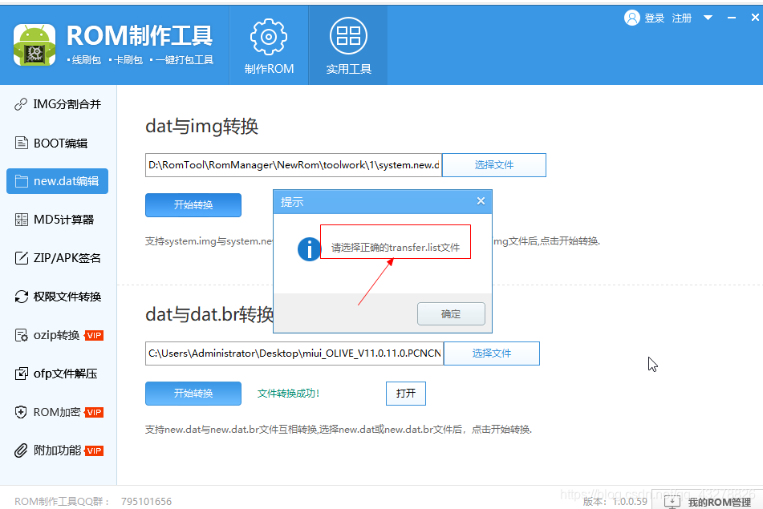Image resolution: width=763 pixels, height=509 pixels.
Task: Click the dat与img转换 heading
Action: point(202,127)
